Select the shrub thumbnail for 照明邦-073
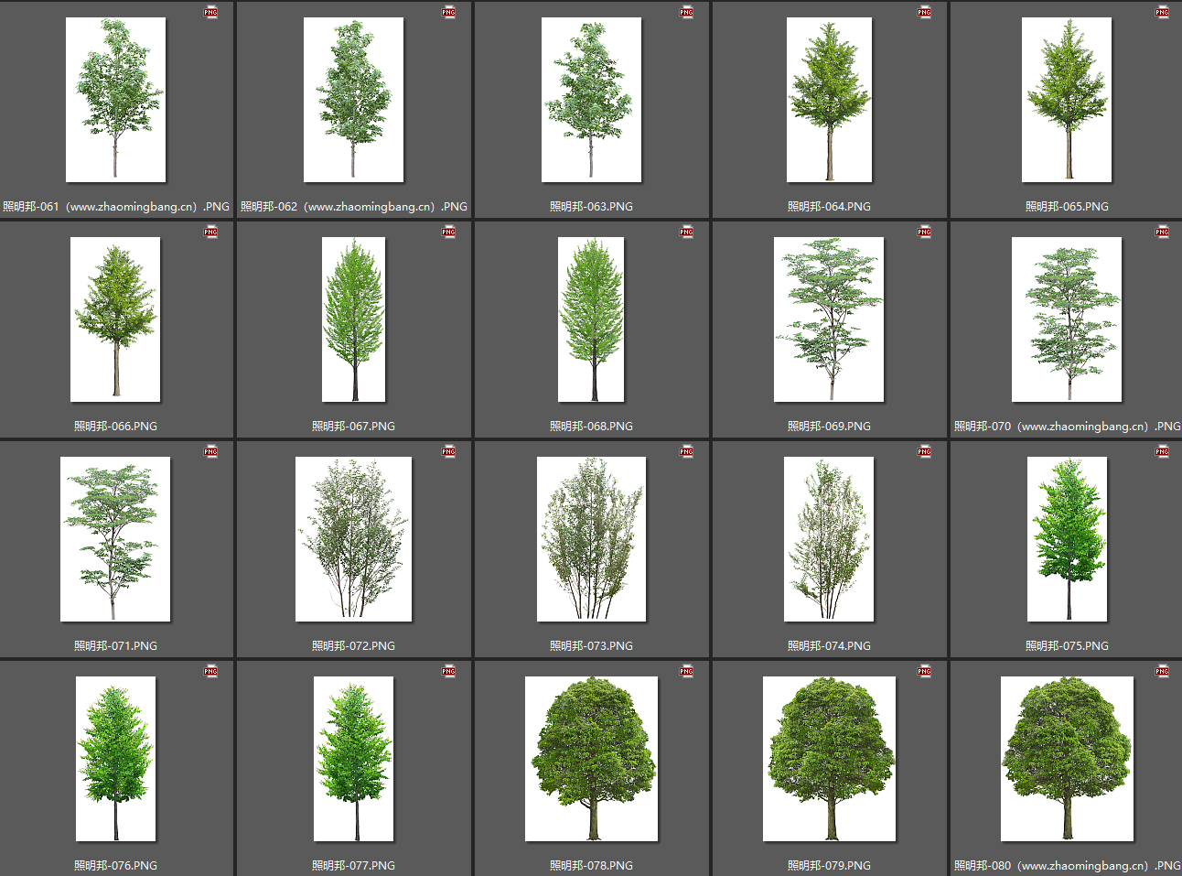1182x876 pixels. coord(591,539)
